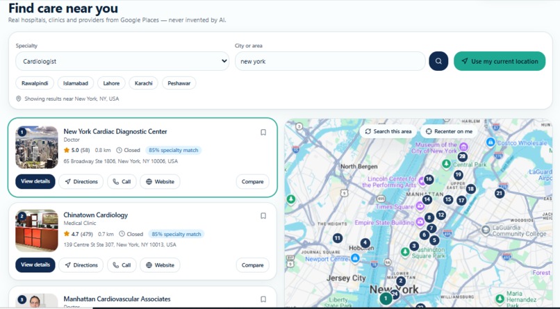Click the Maria Hernandez Park tree pin

500,299
